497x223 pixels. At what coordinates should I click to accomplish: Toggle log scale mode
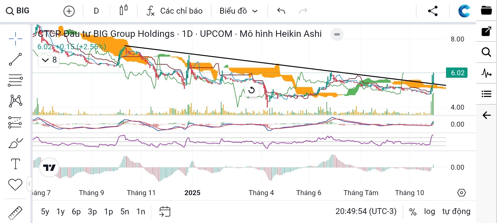[430, 212]
